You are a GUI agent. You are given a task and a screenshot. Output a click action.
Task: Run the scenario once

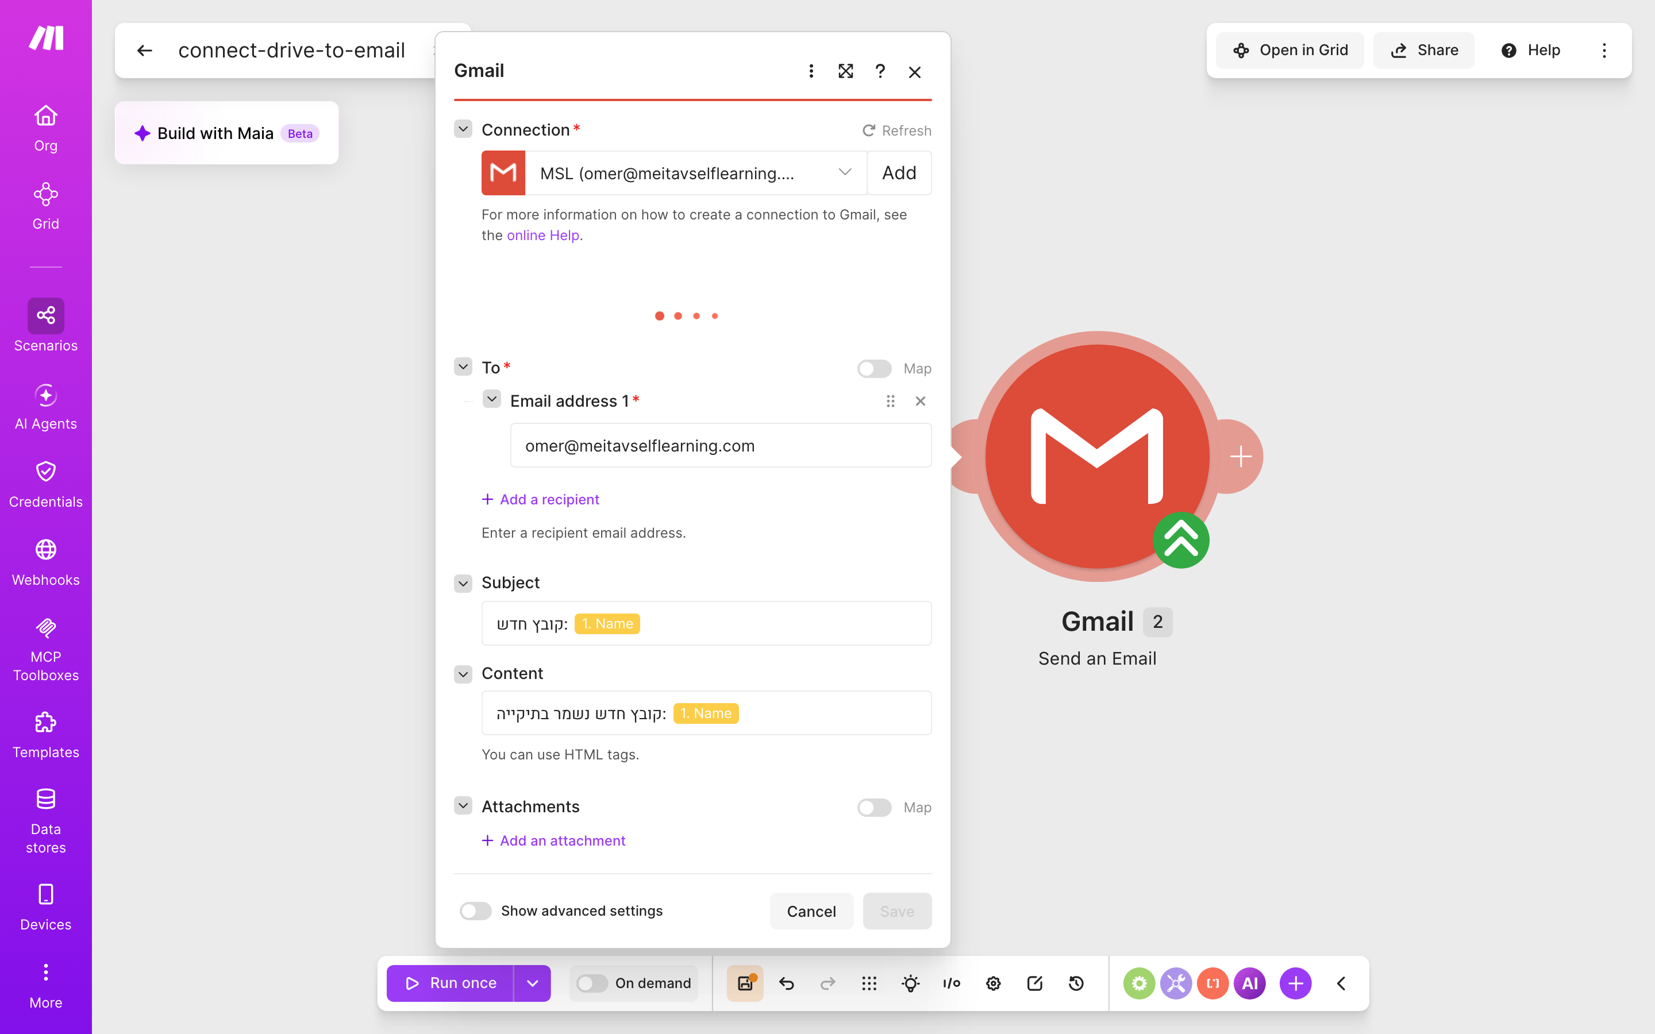click(451, 983)
